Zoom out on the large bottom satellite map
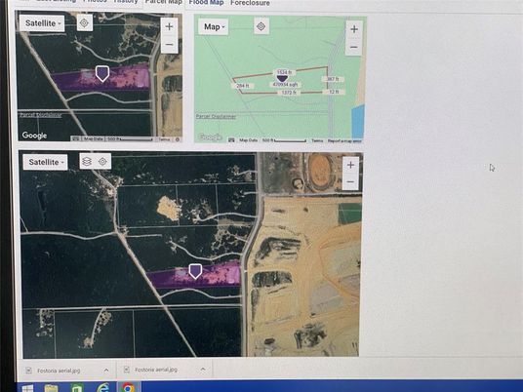The width and height of the screenshot is (523, 392). pyautogui.click(x=350, y=181)
